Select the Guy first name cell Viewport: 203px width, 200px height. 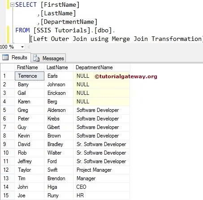[x=30, y=127]
